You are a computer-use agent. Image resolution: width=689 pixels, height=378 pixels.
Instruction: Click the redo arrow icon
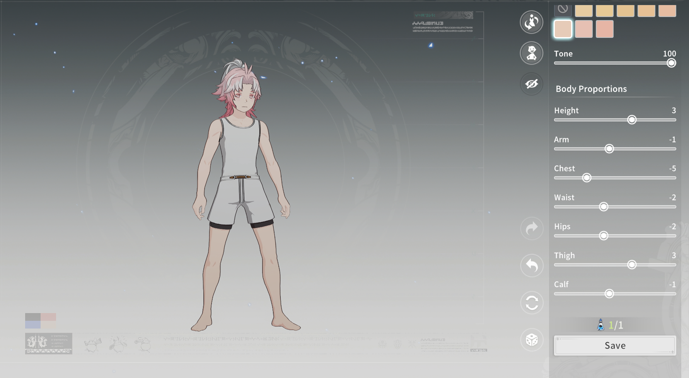click(x=532, y=228)
